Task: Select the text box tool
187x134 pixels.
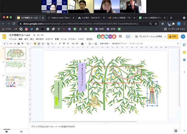Action: tap(39, 44)
